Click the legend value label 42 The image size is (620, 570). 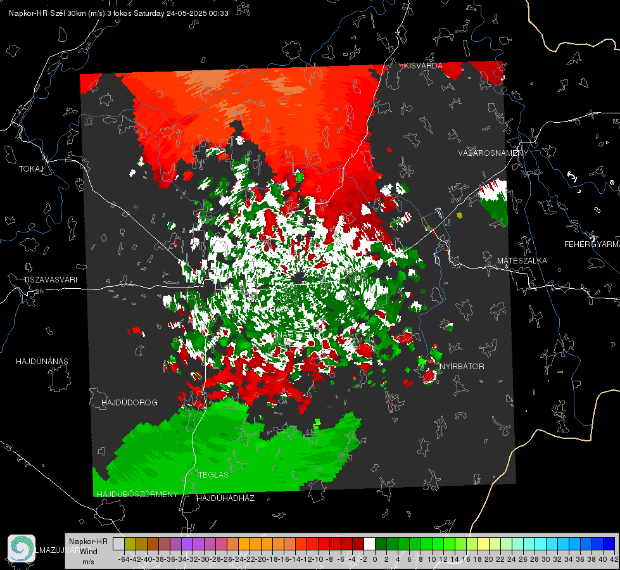pos(614,559)
